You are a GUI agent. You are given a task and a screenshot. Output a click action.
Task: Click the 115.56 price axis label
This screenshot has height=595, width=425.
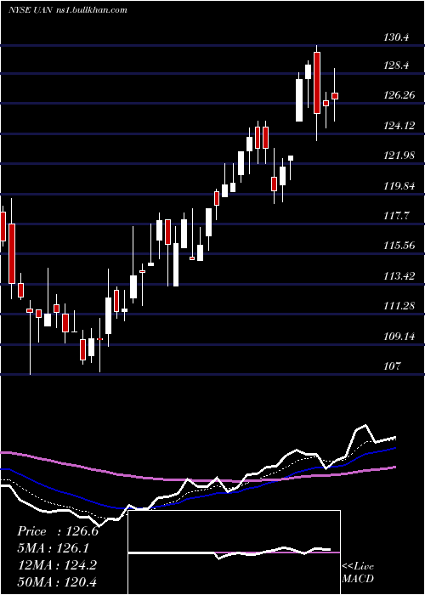(x=399, y=246)
